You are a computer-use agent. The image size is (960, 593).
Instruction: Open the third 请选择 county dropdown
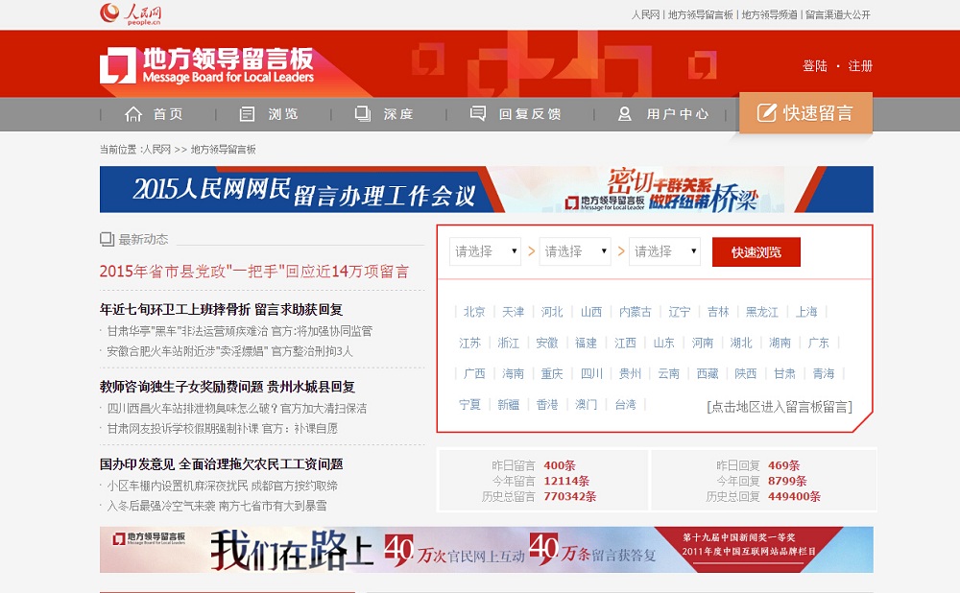[x=664, y=251]
